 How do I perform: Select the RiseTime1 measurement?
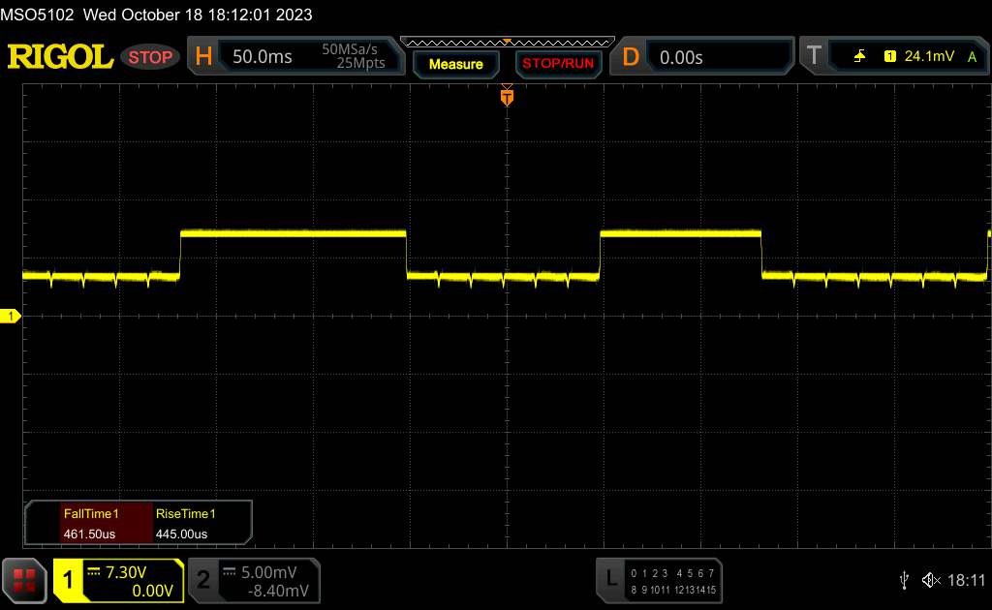(185, 514)
